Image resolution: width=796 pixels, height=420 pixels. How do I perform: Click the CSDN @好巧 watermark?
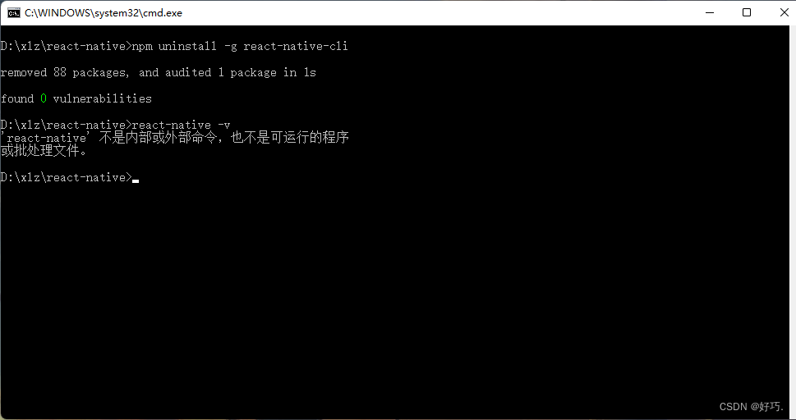pos(752,407)
